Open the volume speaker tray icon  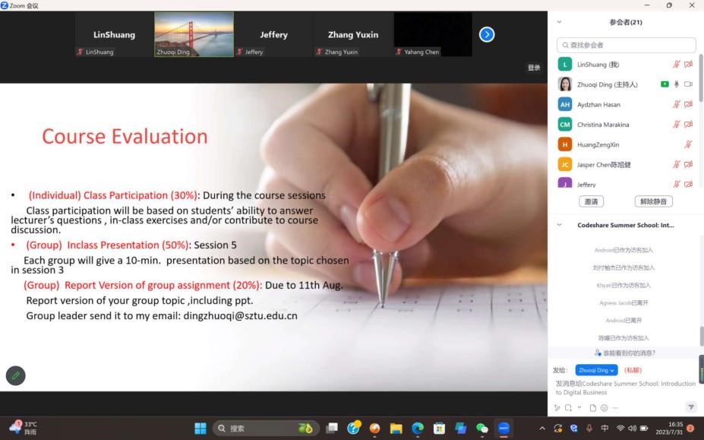(632, 429)
